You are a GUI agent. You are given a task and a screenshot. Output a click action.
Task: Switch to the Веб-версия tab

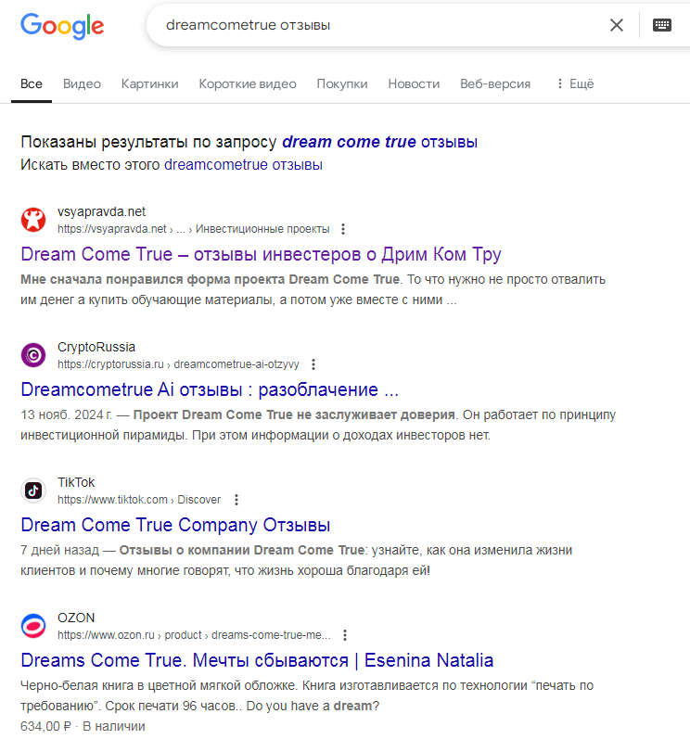[x=495, y=84]
